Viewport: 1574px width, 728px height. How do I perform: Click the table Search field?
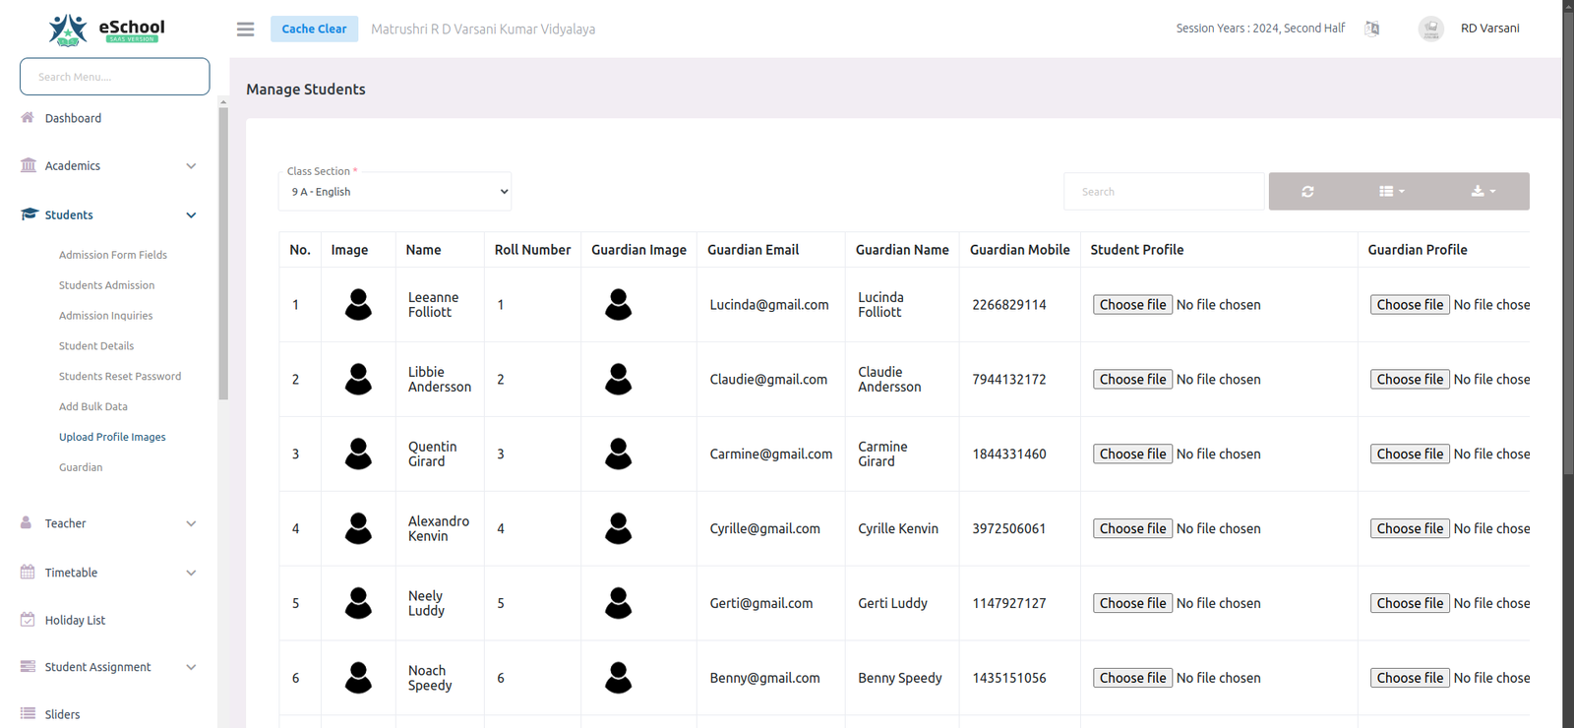coord(1163,192)
